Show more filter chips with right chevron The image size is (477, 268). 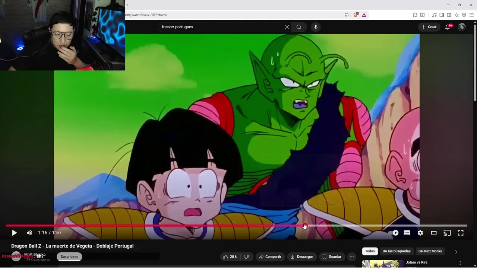456,252
